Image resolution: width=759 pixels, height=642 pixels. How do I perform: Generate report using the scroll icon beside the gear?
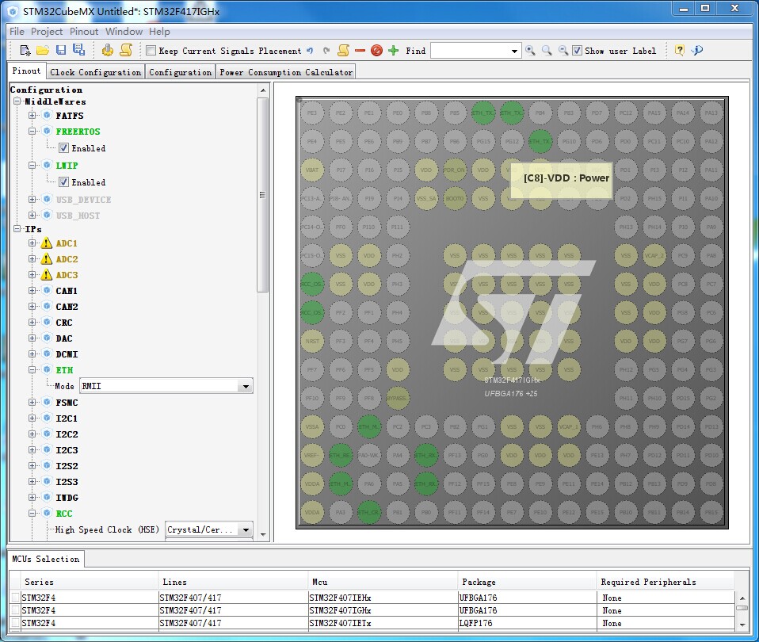pos(126,50)
